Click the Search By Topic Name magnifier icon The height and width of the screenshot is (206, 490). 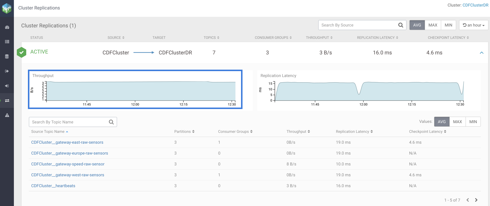[111, 122]
